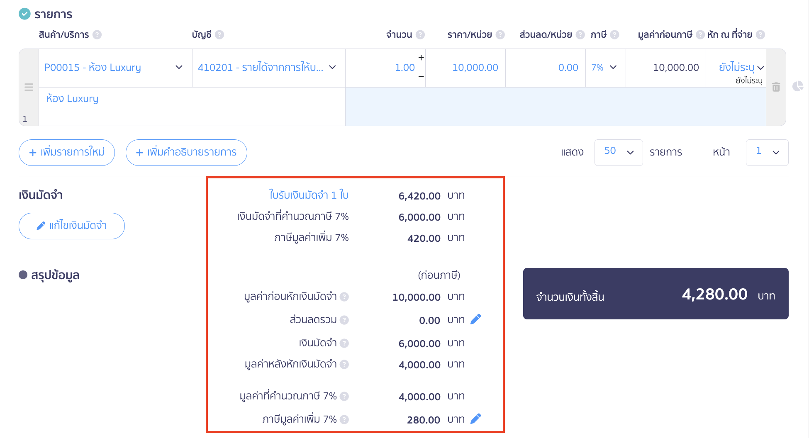Edit total discount with the pencil icon
Viewport: 809px width, 438px height.
[476, 319]
